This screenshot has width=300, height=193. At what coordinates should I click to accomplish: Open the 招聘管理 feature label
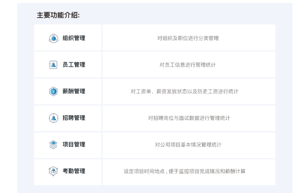pos(74,118)
